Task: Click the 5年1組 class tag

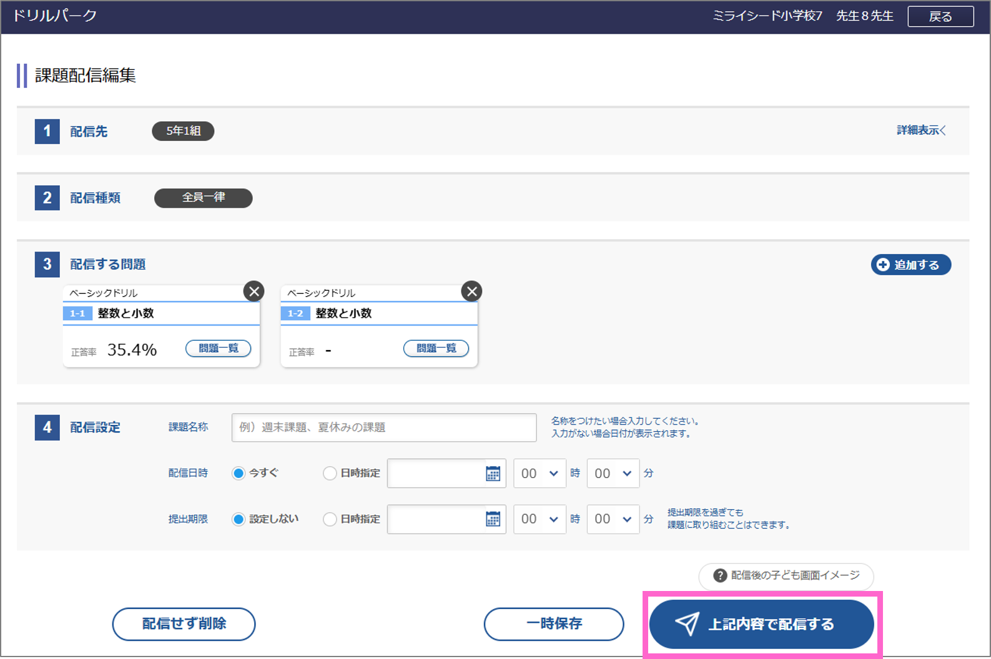Action: coord(183,131)
